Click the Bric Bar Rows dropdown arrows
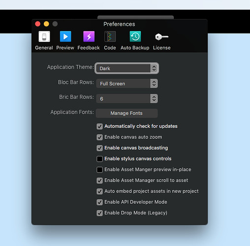This screenshot has width=250, height=246. click(154, 98)
